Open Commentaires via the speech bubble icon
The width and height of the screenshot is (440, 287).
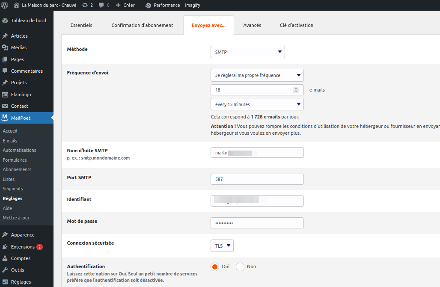coord(6,71)
